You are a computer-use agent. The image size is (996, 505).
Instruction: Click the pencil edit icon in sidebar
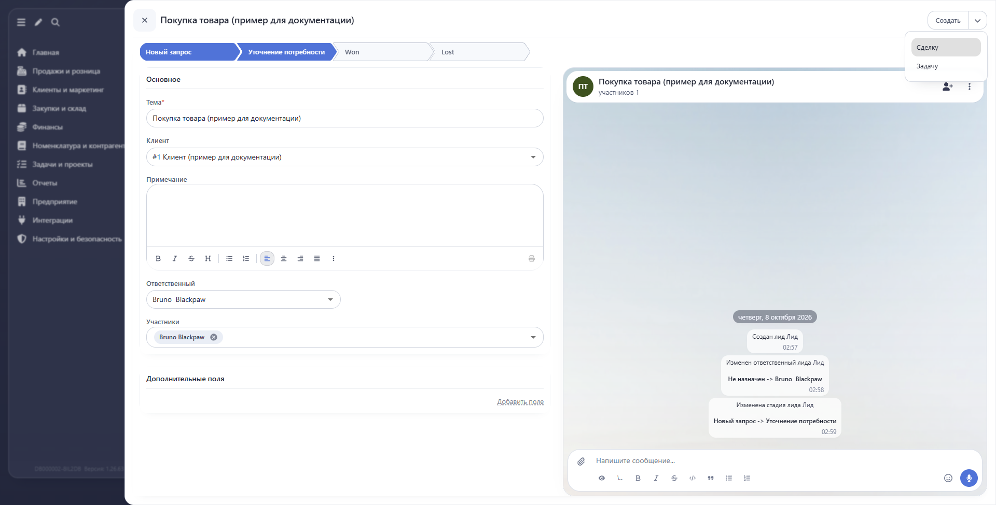(x=38, y=22)
